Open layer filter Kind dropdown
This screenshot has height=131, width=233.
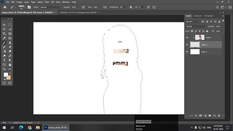[x=193, y=22]
